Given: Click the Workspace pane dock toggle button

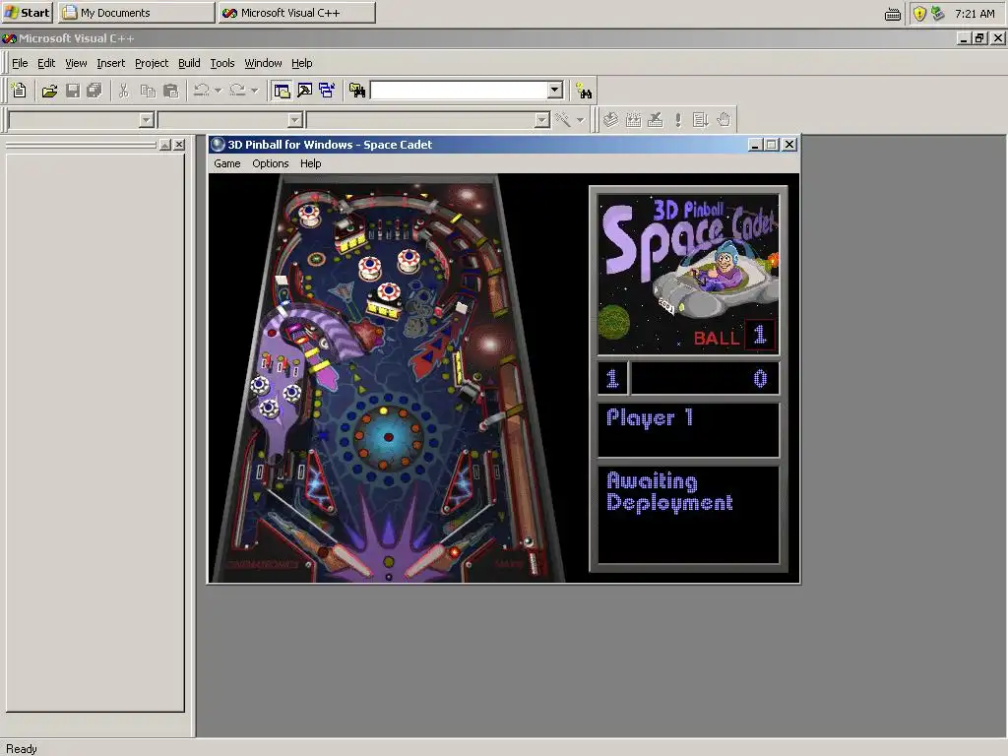Looking at the screenshot, I should pos(165,145).
